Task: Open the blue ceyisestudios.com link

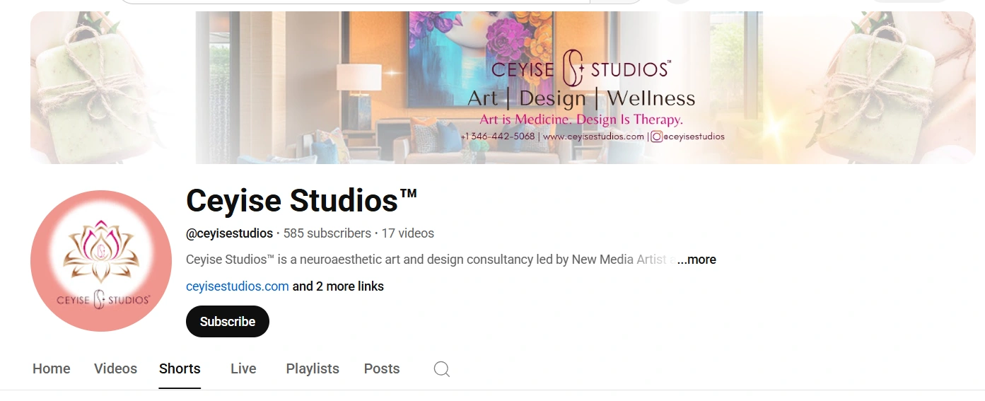Action: (x=238, y=286)
